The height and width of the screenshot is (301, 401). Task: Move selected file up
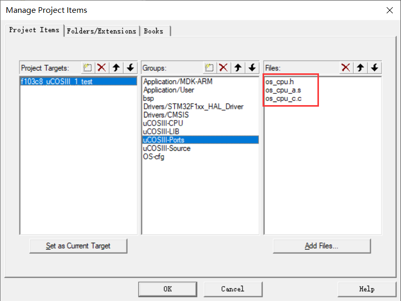360,68
